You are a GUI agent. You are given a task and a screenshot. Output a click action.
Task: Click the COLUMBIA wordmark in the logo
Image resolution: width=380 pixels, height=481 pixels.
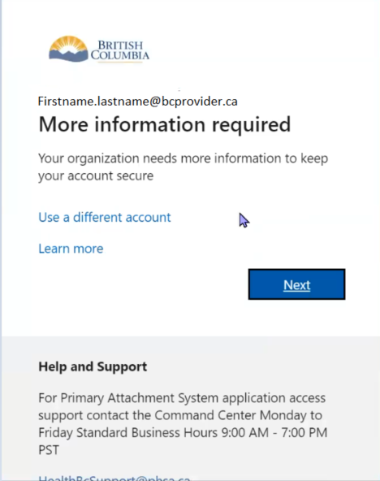[x=120, y=55]
